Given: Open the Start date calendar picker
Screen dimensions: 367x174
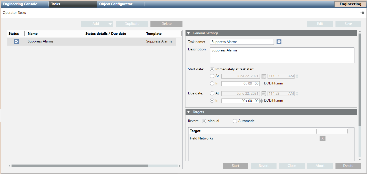Looking at the screenshot, I should [264, 76].
